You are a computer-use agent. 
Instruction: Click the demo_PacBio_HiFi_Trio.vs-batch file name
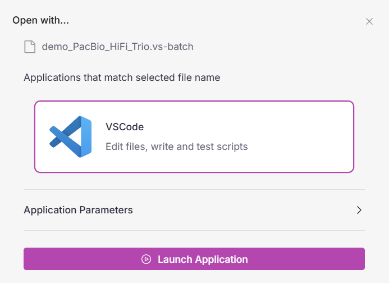(117, 47)
